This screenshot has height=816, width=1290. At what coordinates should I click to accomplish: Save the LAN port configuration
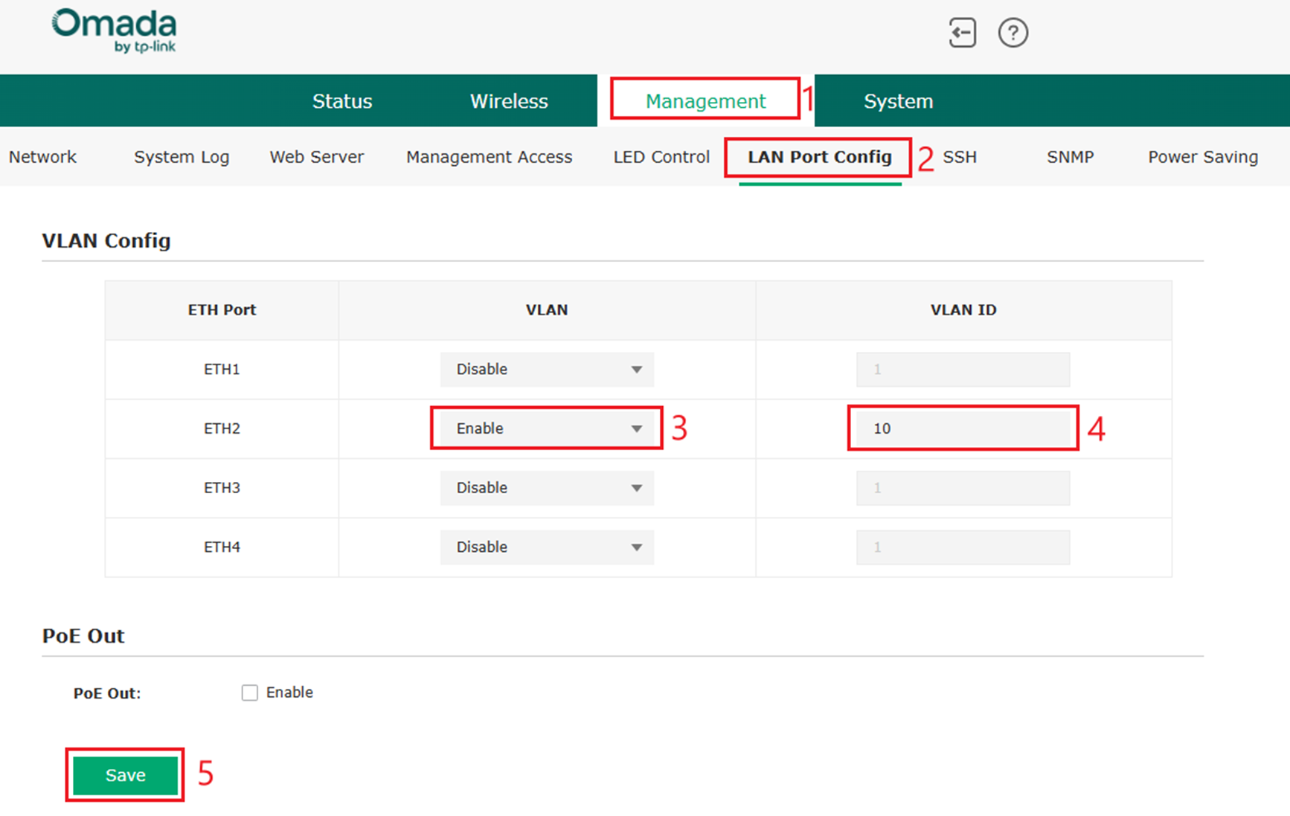pyautogui.click(x=126, y=775)
